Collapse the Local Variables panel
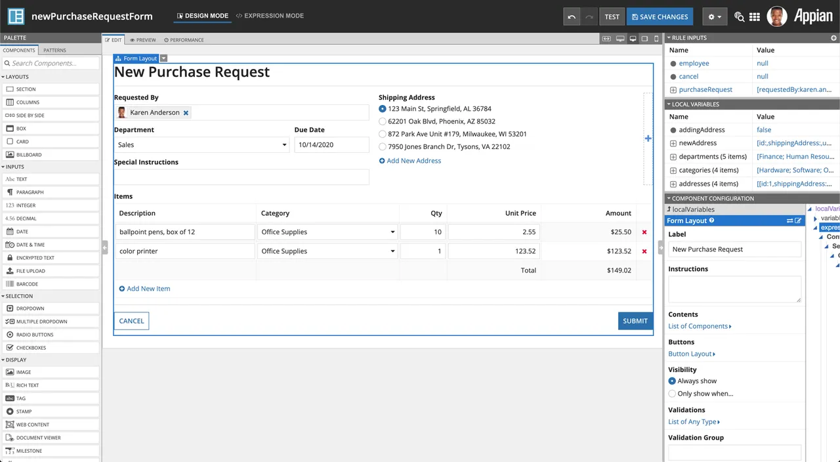Viewport: 840px width, 462px height. 668,104
